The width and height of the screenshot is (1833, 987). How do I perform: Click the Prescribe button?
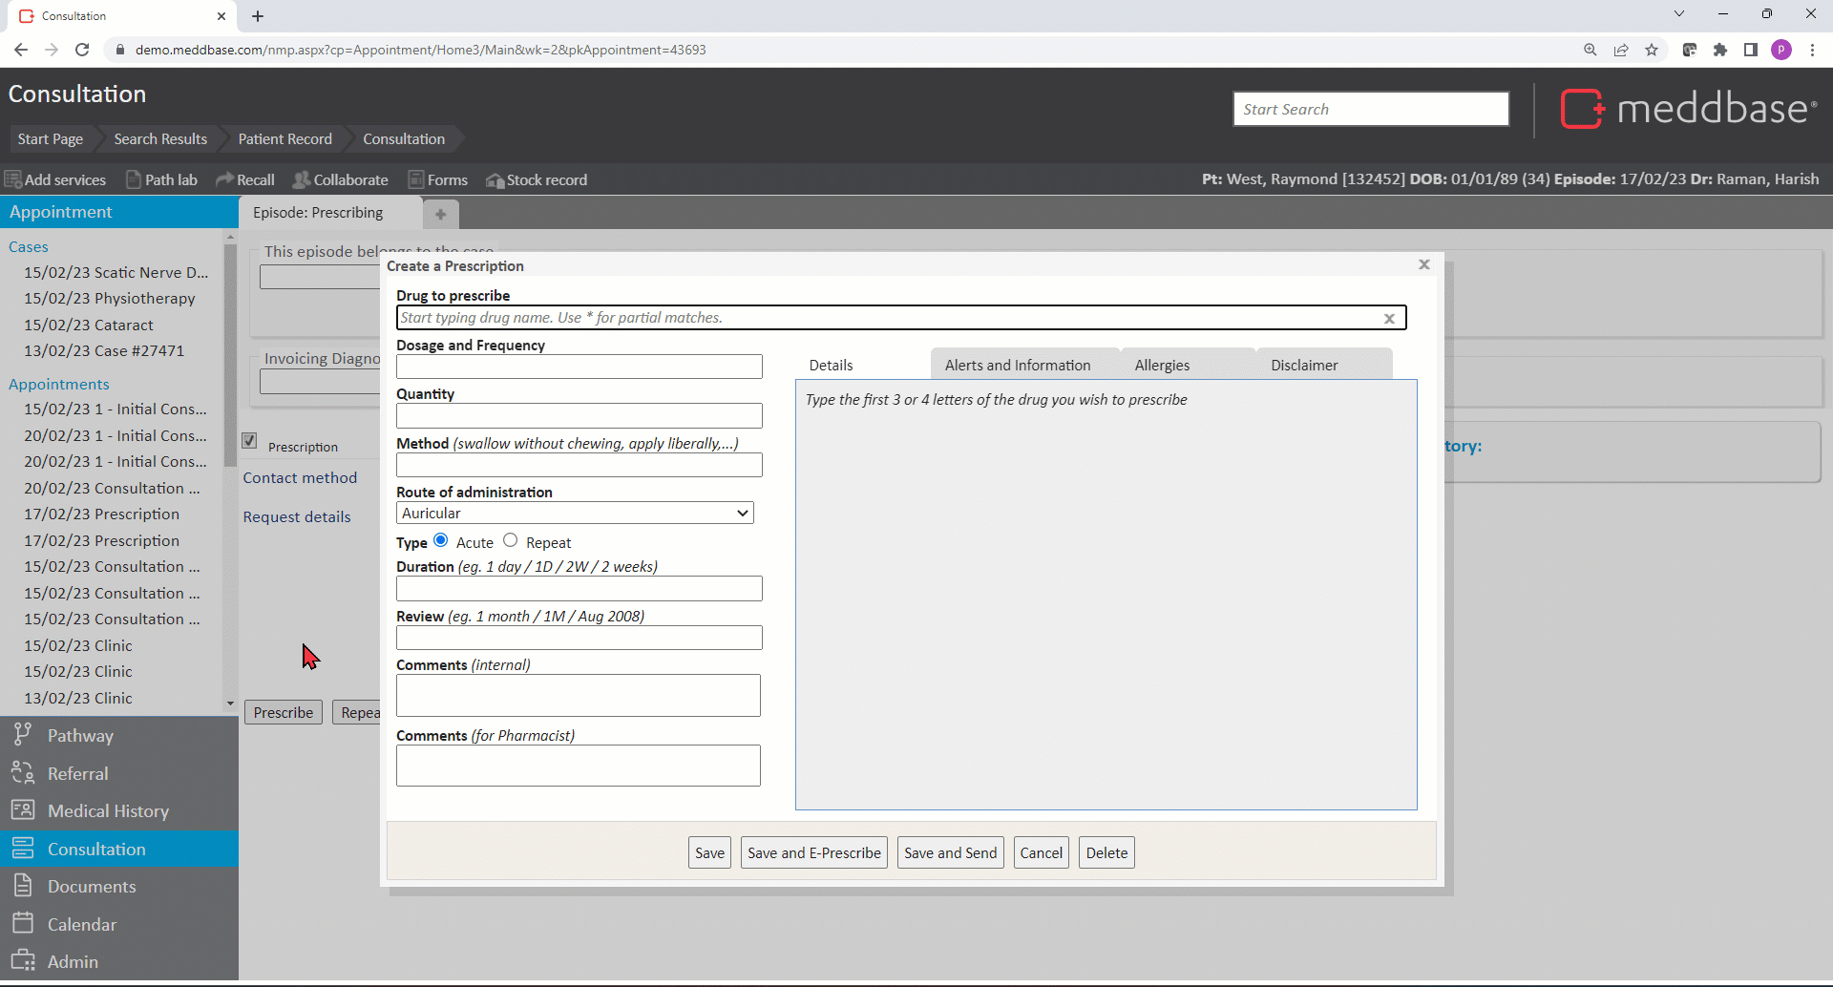coord(284,712)
